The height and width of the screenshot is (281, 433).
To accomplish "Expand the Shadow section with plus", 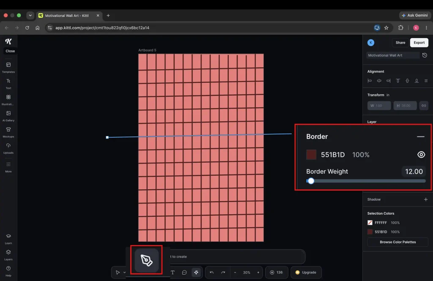I will tap(426, 199).
